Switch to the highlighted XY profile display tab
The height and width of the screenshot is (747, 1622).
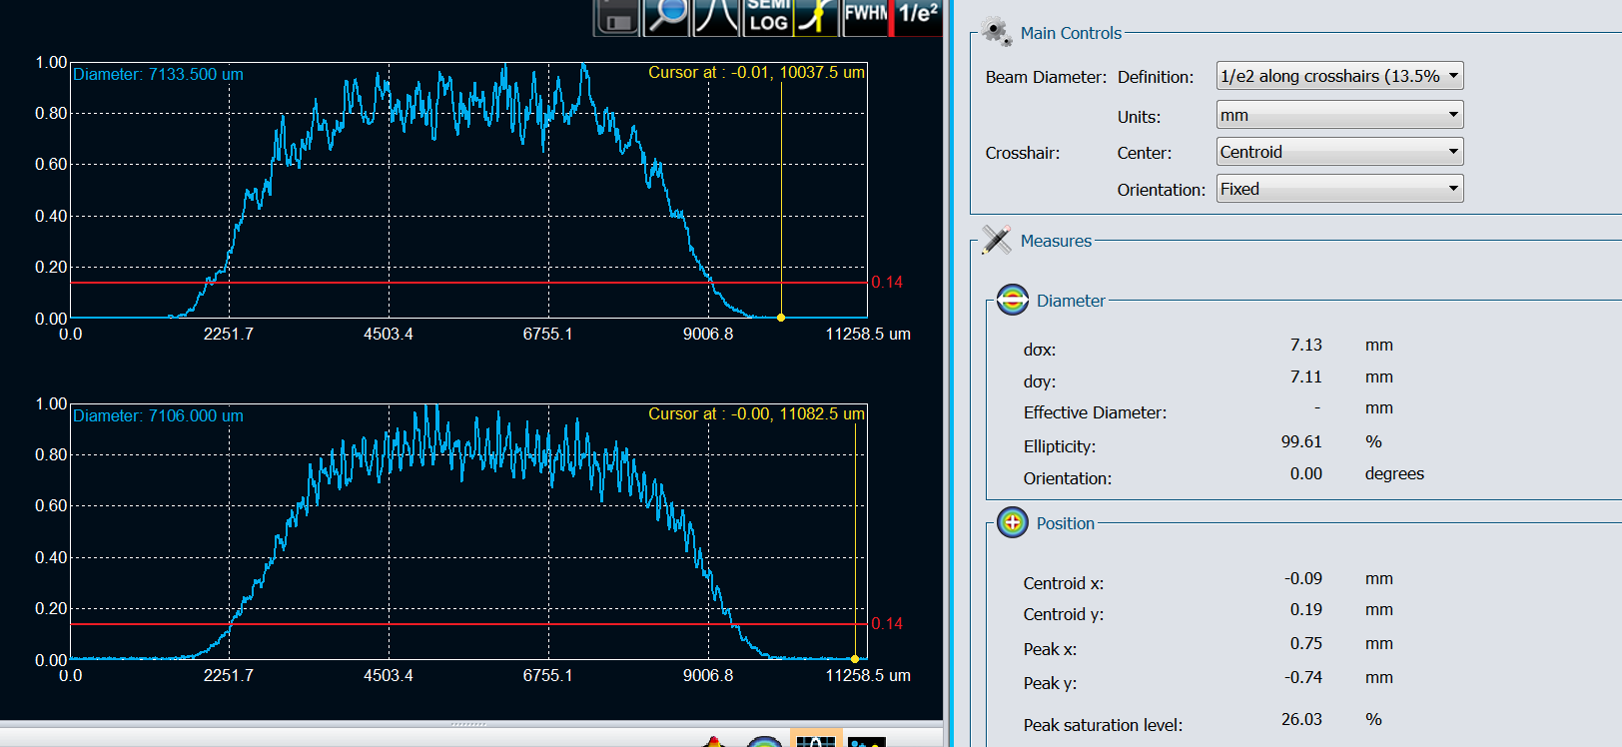point(815,738)
